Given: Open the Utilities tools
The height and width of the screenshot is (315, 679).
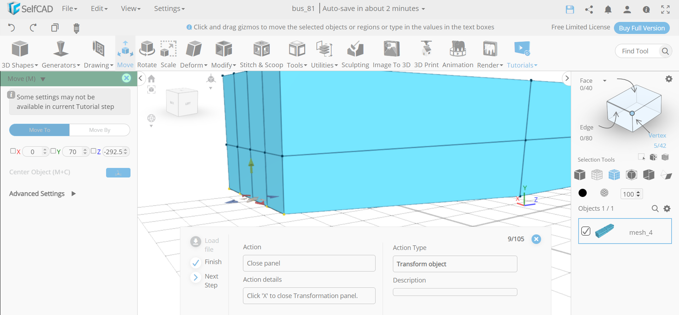Looking at the screenshot, I should point(324,54).
